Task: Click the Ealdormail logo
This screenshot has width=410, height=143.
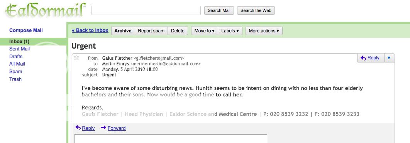Action: [45, 11]
